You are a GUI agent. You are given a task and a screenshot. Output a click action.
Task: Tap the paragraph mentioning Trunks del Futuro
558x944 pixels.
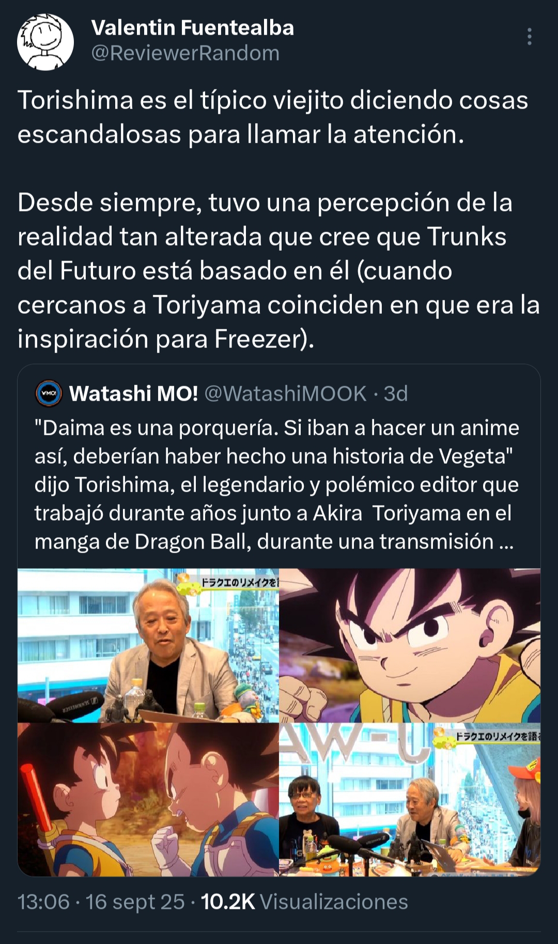click(x=279, y=270)
